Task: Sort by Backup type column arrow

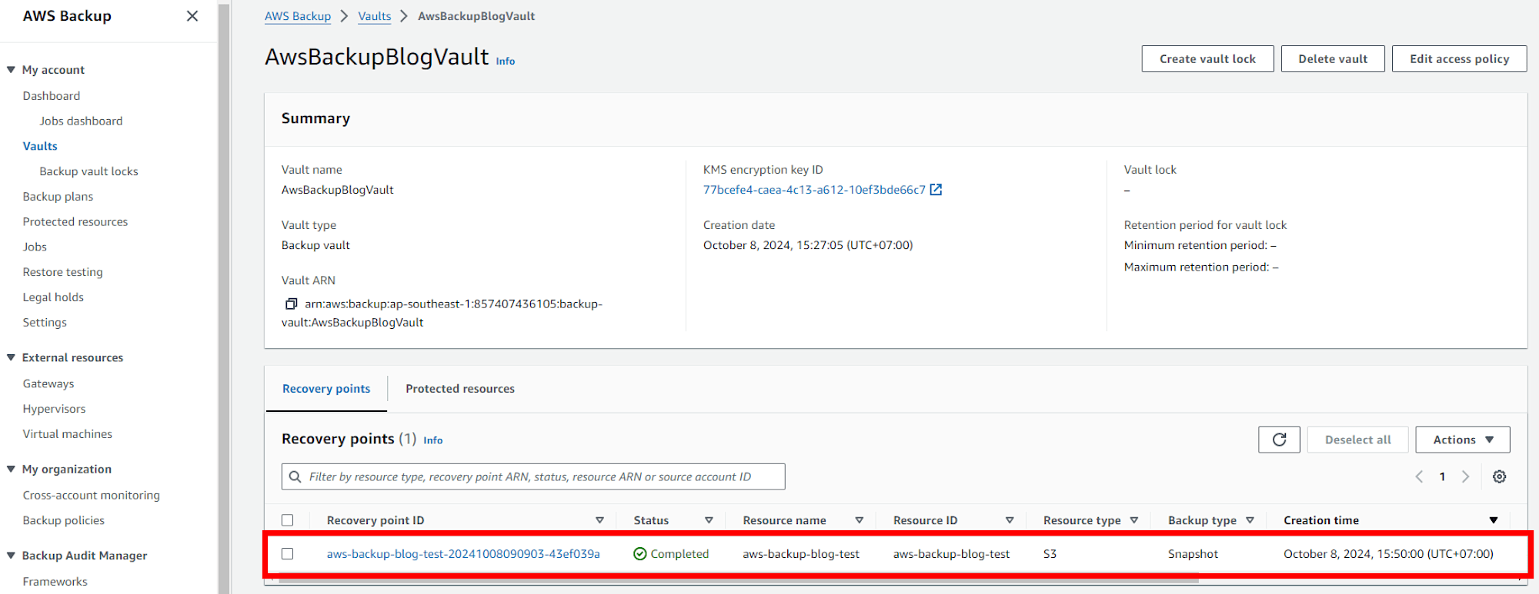Action: pyautogui.click(x=1250, y=520)
